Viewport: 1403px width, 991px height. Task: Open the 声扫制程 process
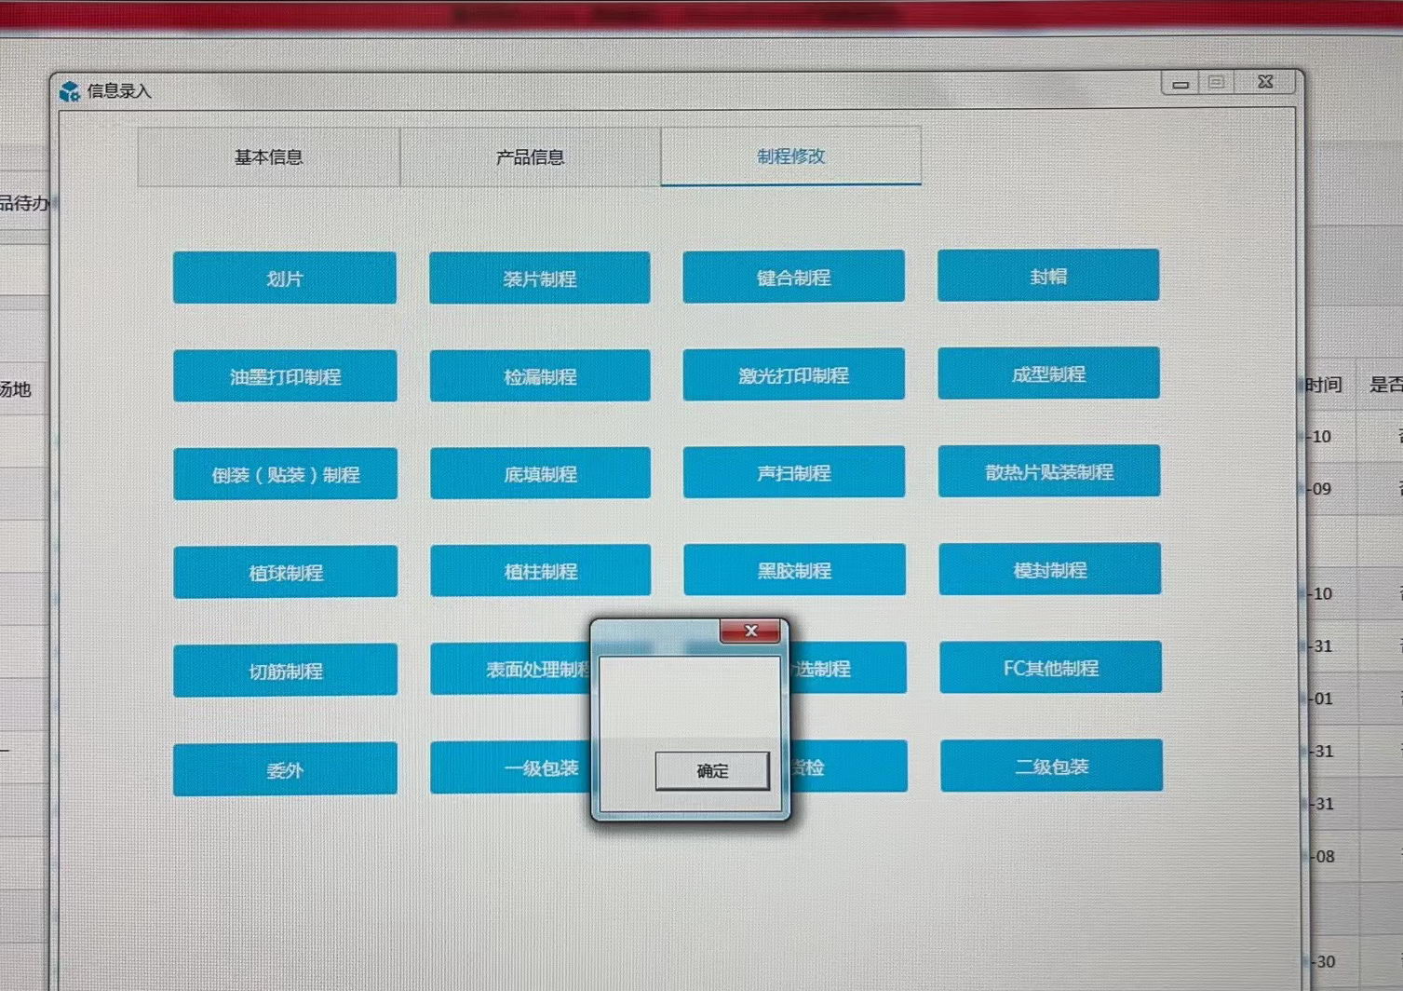(x=794, y=472)
